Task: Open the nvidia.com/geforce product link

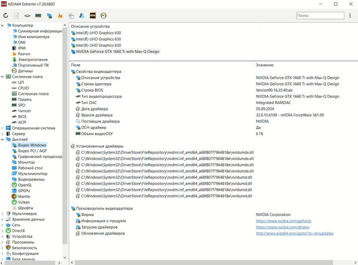Action: pyautogui.click(x=283, y=221)
